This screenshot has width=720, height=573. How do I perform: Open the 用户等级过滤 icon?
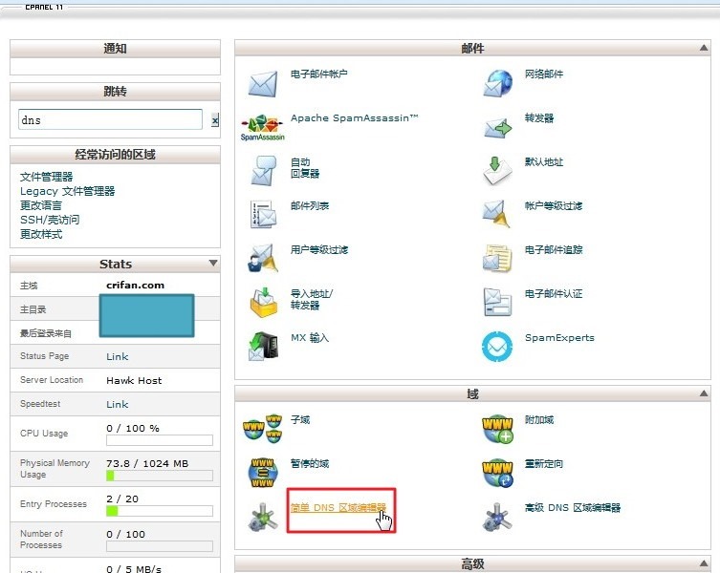click(x=263, y=258)
